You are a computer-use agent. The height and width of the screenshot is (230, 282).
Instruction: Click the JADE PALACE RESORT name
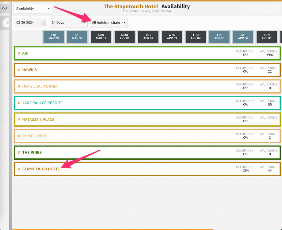42,103
